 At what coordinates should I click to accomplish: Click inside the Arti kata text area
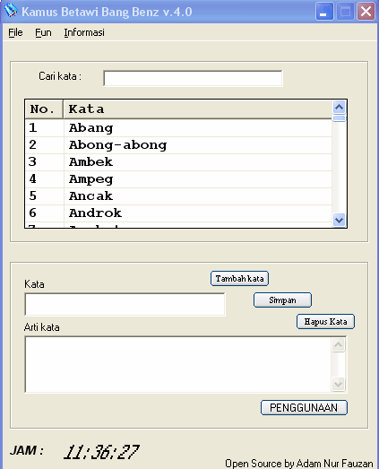tap(178, 364)
